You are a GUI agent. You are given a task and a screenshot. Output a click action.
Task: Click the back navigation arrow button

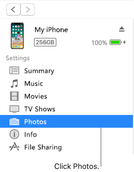coord(14,10)
